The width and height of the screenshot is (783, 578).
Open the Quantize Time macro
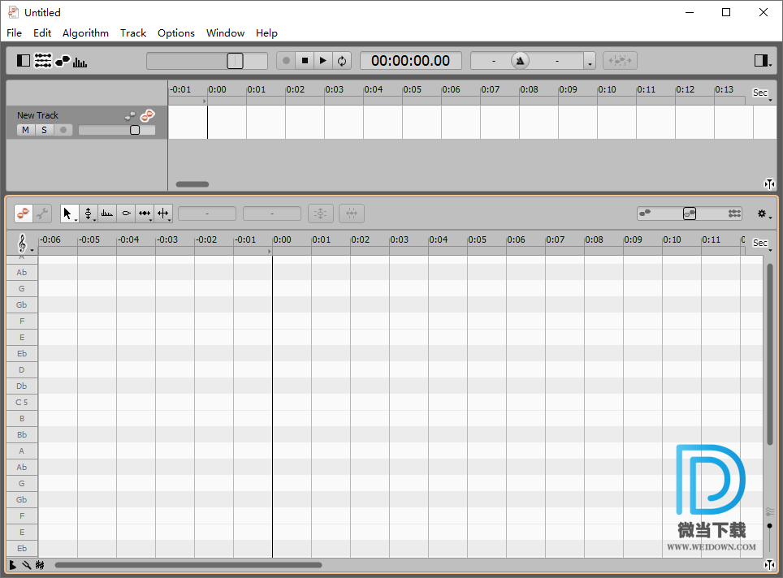click(352, 214)
